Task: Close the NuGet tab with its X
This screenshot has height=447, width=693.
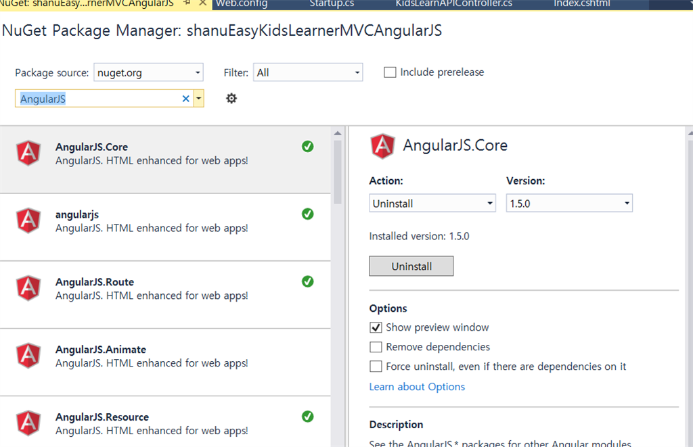Action: click(202, 3)
